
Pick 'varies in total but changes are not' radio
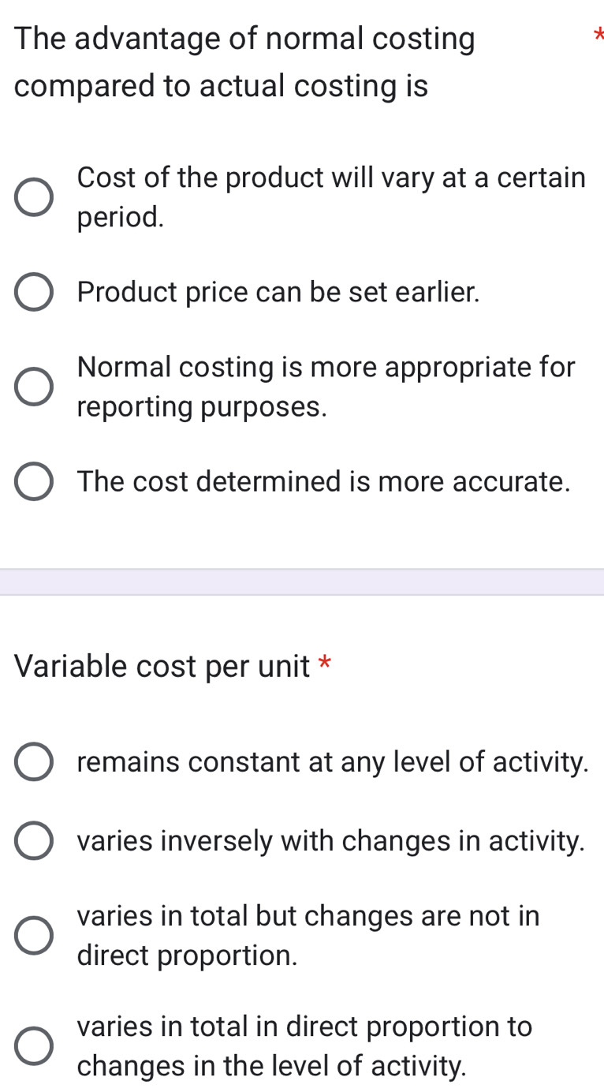[x=35, y=936]
